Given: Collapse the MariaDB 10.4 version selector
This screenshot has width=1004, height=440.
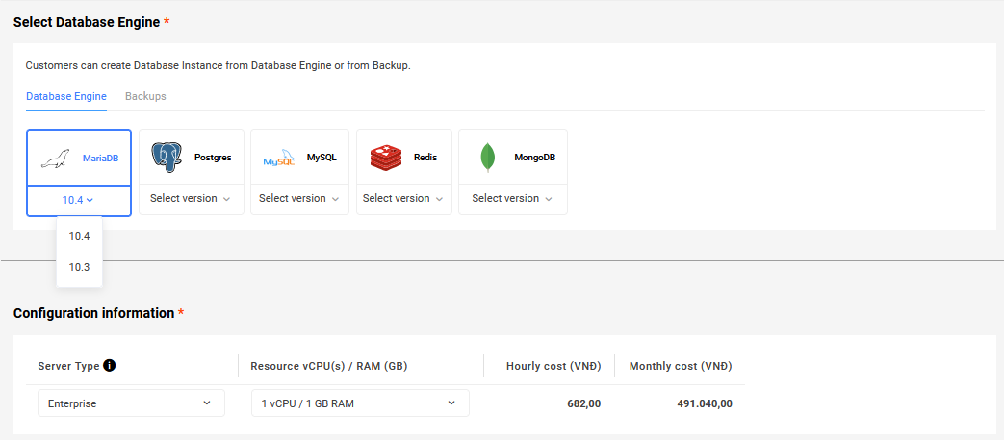Looking at the screenshot, I should click(x=79, y=201).
